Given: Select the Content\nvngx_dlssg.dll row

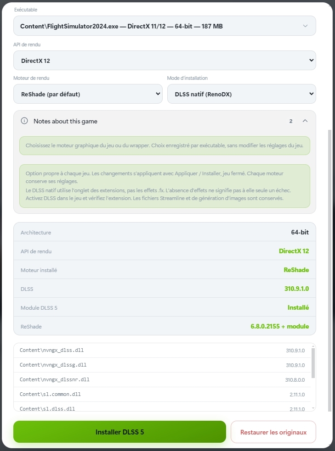Looking at the screenshot, I should click(162, 365).
